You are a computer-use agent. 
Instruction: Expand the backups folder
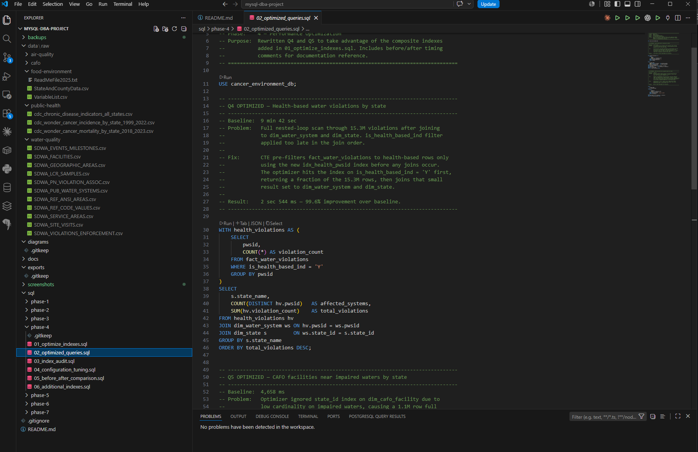click(x=37, y=37)
